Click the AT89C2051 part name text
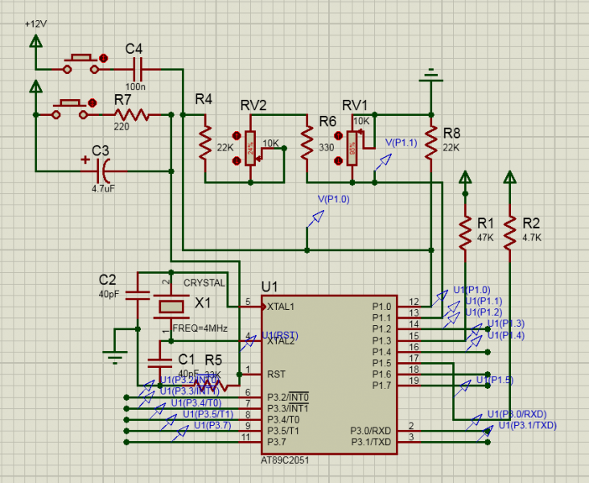The height and width of the screenshot is (483, 589). [285, 460]
